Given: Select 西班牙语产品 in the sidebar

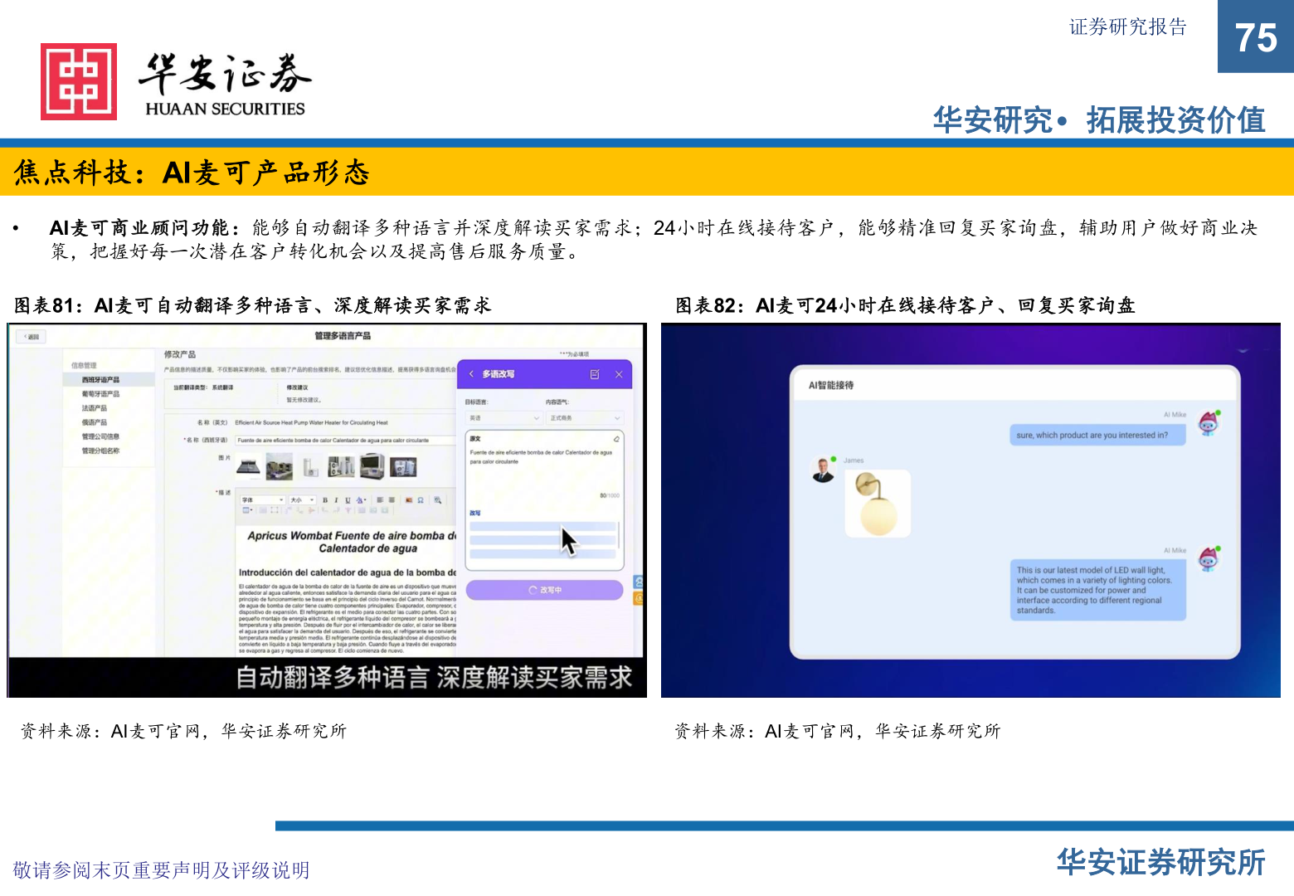Looking at the screenshot, I should 101,380.
